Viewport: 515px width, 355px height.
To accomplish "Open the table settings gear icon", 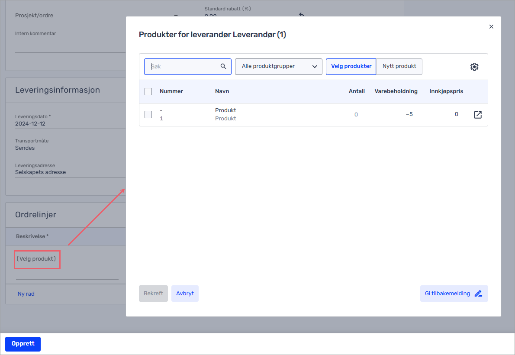I will click(474, 67).
